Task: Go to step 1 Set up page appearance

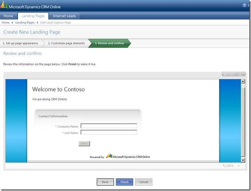Action: point(20,43)
